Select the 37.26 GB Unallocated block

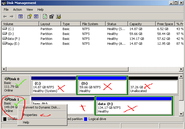pos(153,85)
